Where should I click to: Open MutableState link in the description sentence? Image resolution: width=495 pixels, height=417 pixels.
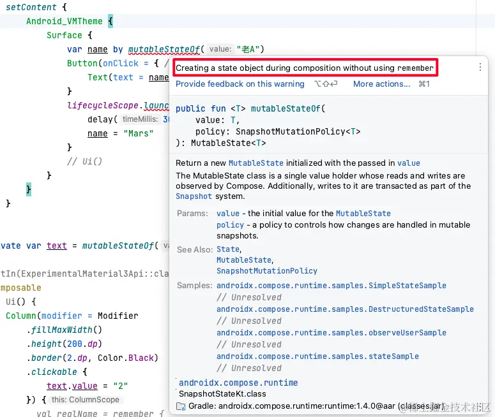[256, 163]
